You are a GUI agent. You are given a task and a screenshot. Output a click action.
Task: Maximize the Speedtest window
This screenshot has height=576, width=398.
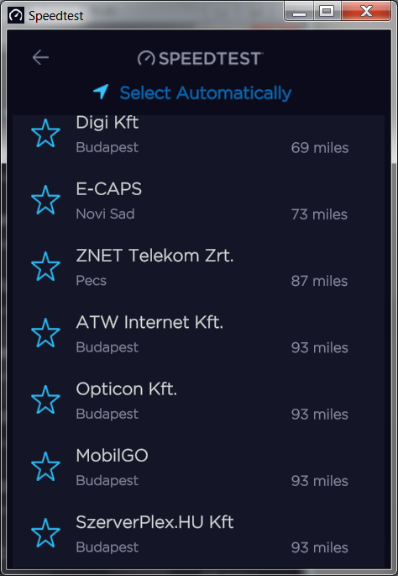pos(327,11)
